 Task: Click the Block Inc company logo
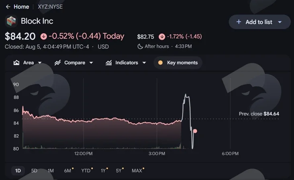pyautogui.click(x=11, y=21)
